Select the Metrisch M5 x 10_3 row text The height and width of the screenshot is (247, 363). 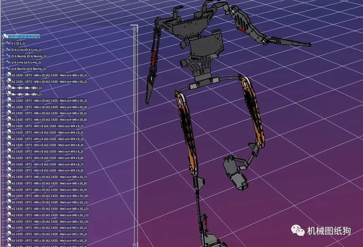tap(49, 241)
